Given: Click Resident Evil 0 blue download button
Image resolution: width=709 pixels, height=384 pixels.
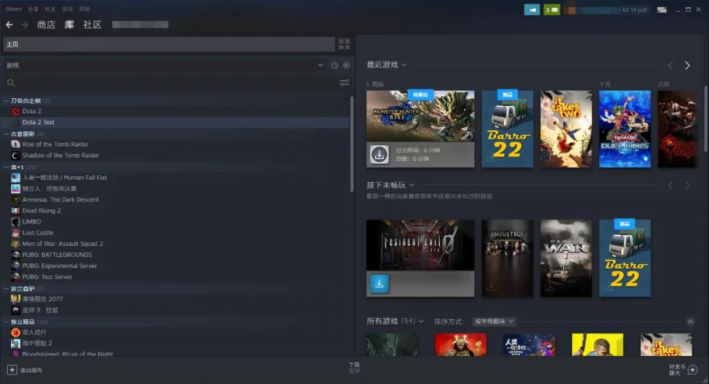Looking at the screenshot, I should point(379,284).
